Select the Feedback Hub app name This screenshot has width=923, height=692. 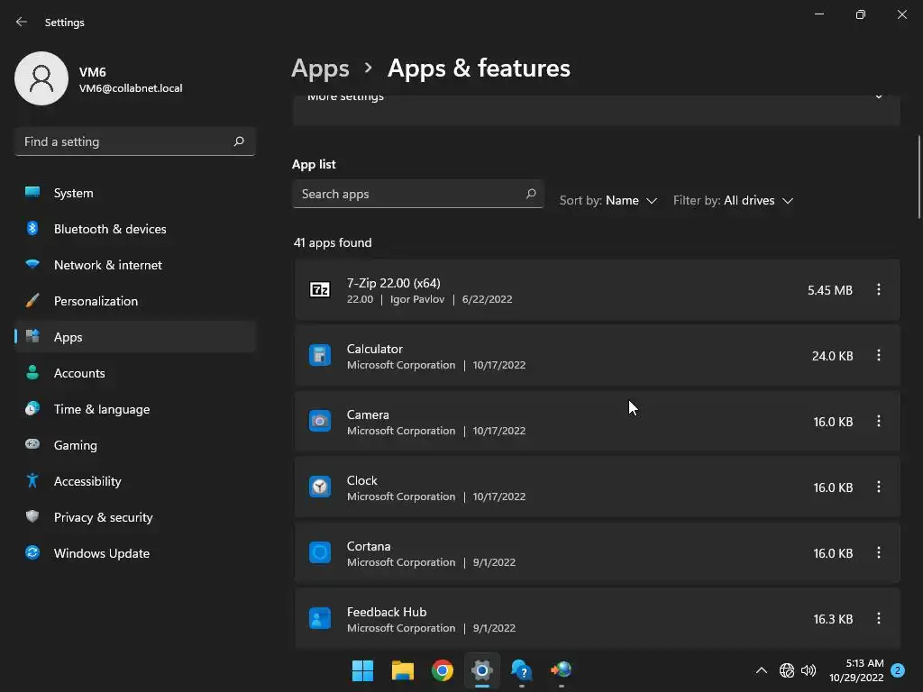pyautogui.click(x=387, y=612)
